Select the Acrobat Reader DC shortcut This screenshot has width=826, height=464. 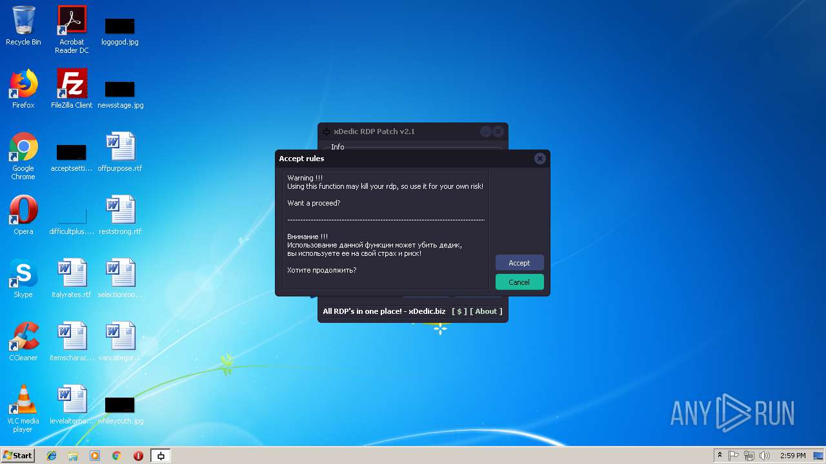coord(72,30)
